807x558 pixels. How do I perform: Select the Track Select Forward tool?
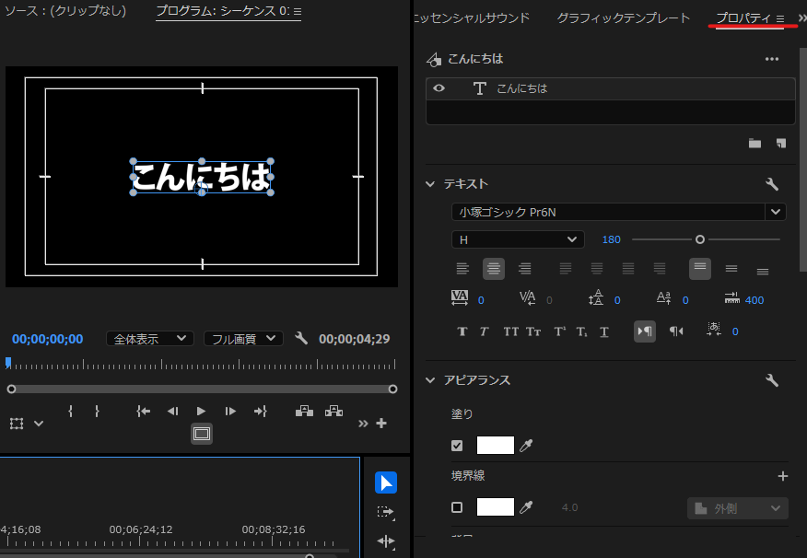click(x=385, y=512)
